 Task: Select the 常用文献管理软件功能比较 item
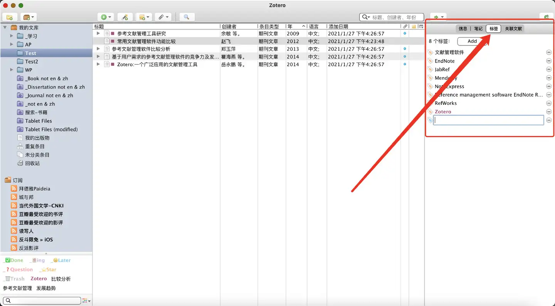pyautogui.click(x=258, y=41)
